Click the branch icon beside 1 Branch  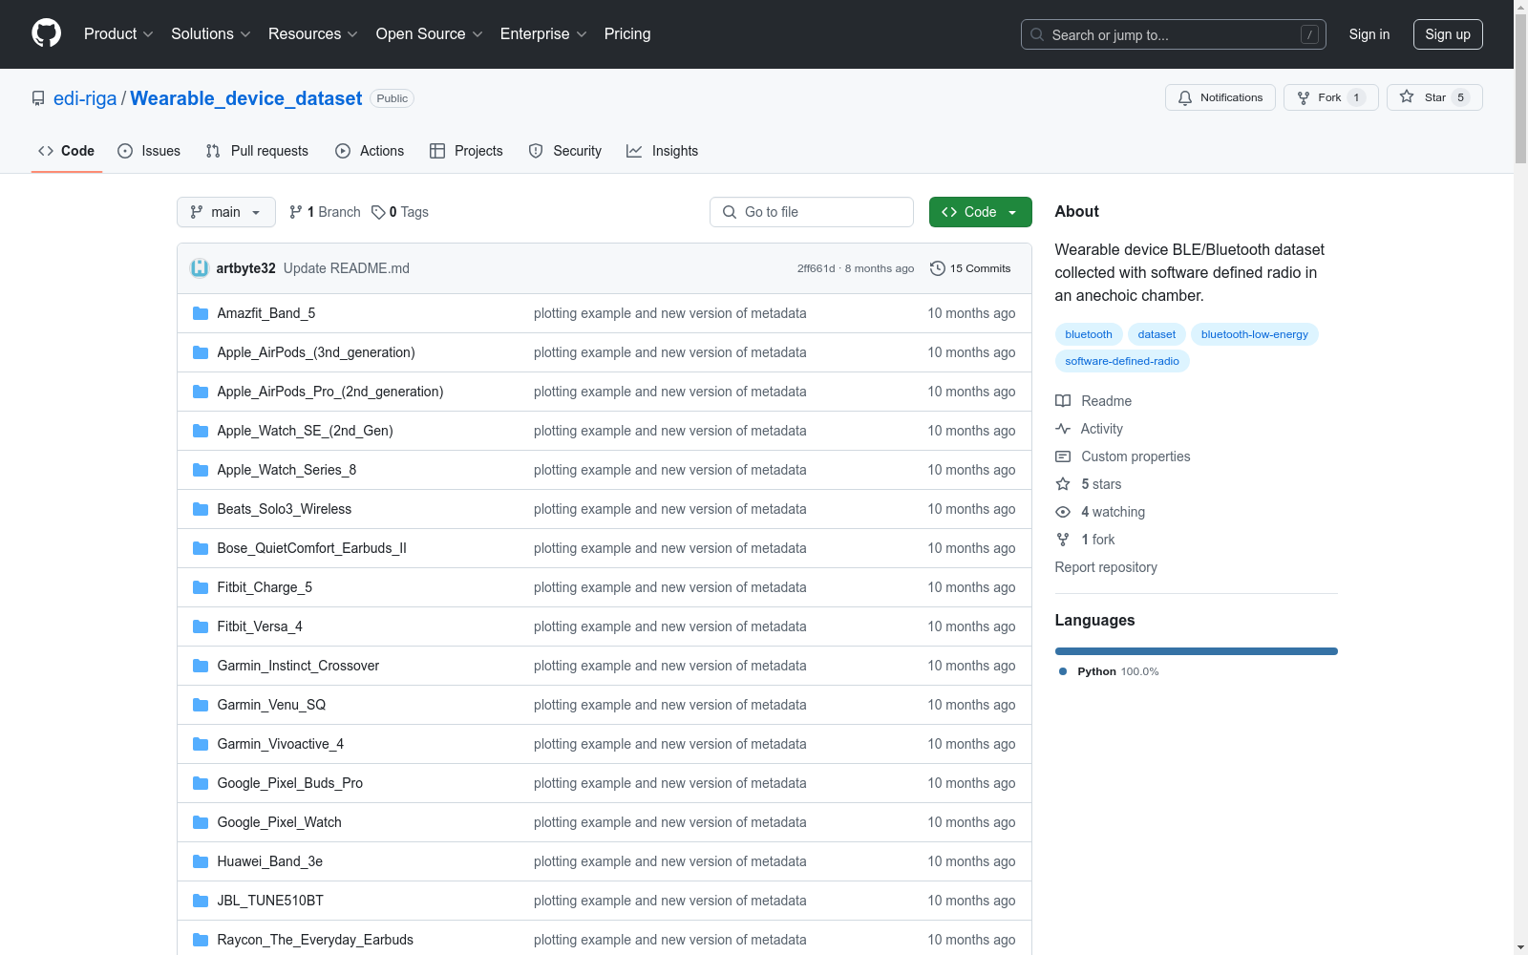point(296,212)
